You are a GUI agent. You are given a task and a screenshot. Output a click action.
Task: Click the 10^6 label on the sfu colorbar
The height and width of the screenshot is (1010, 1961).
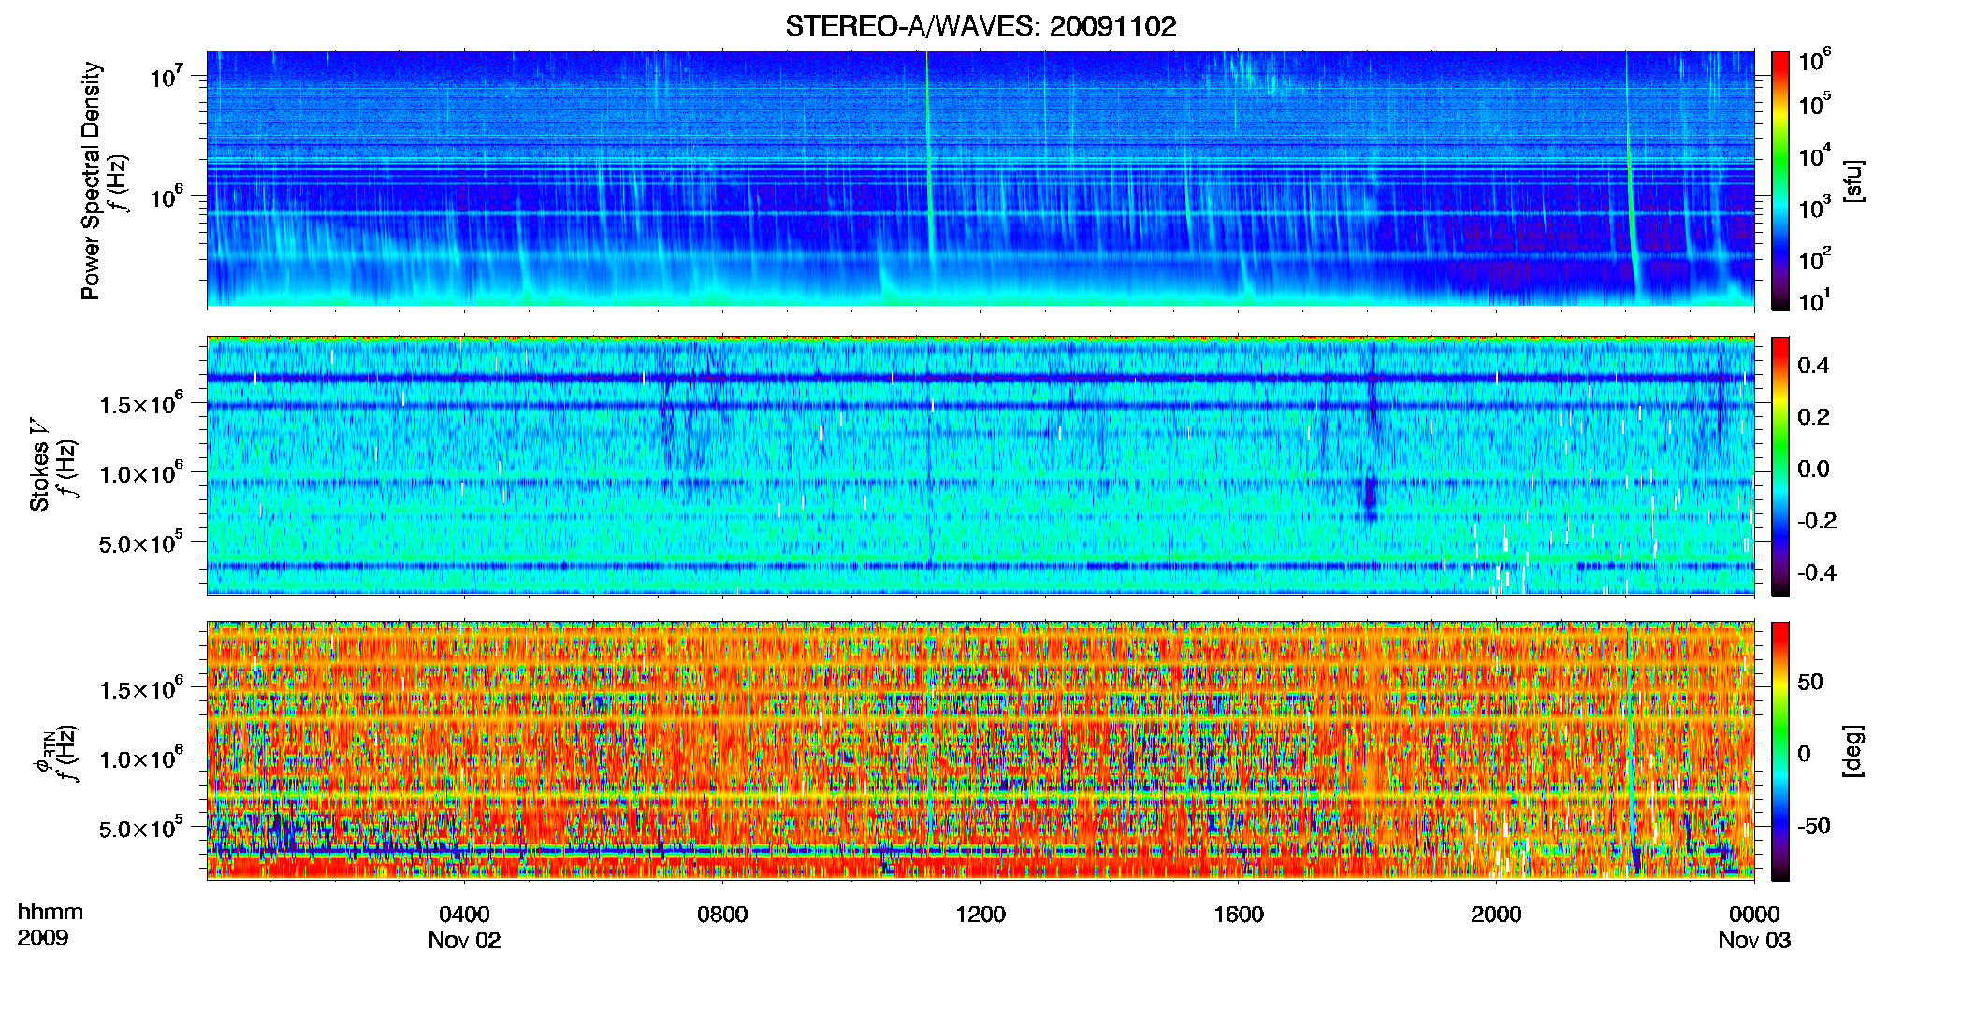(1815, 59)
